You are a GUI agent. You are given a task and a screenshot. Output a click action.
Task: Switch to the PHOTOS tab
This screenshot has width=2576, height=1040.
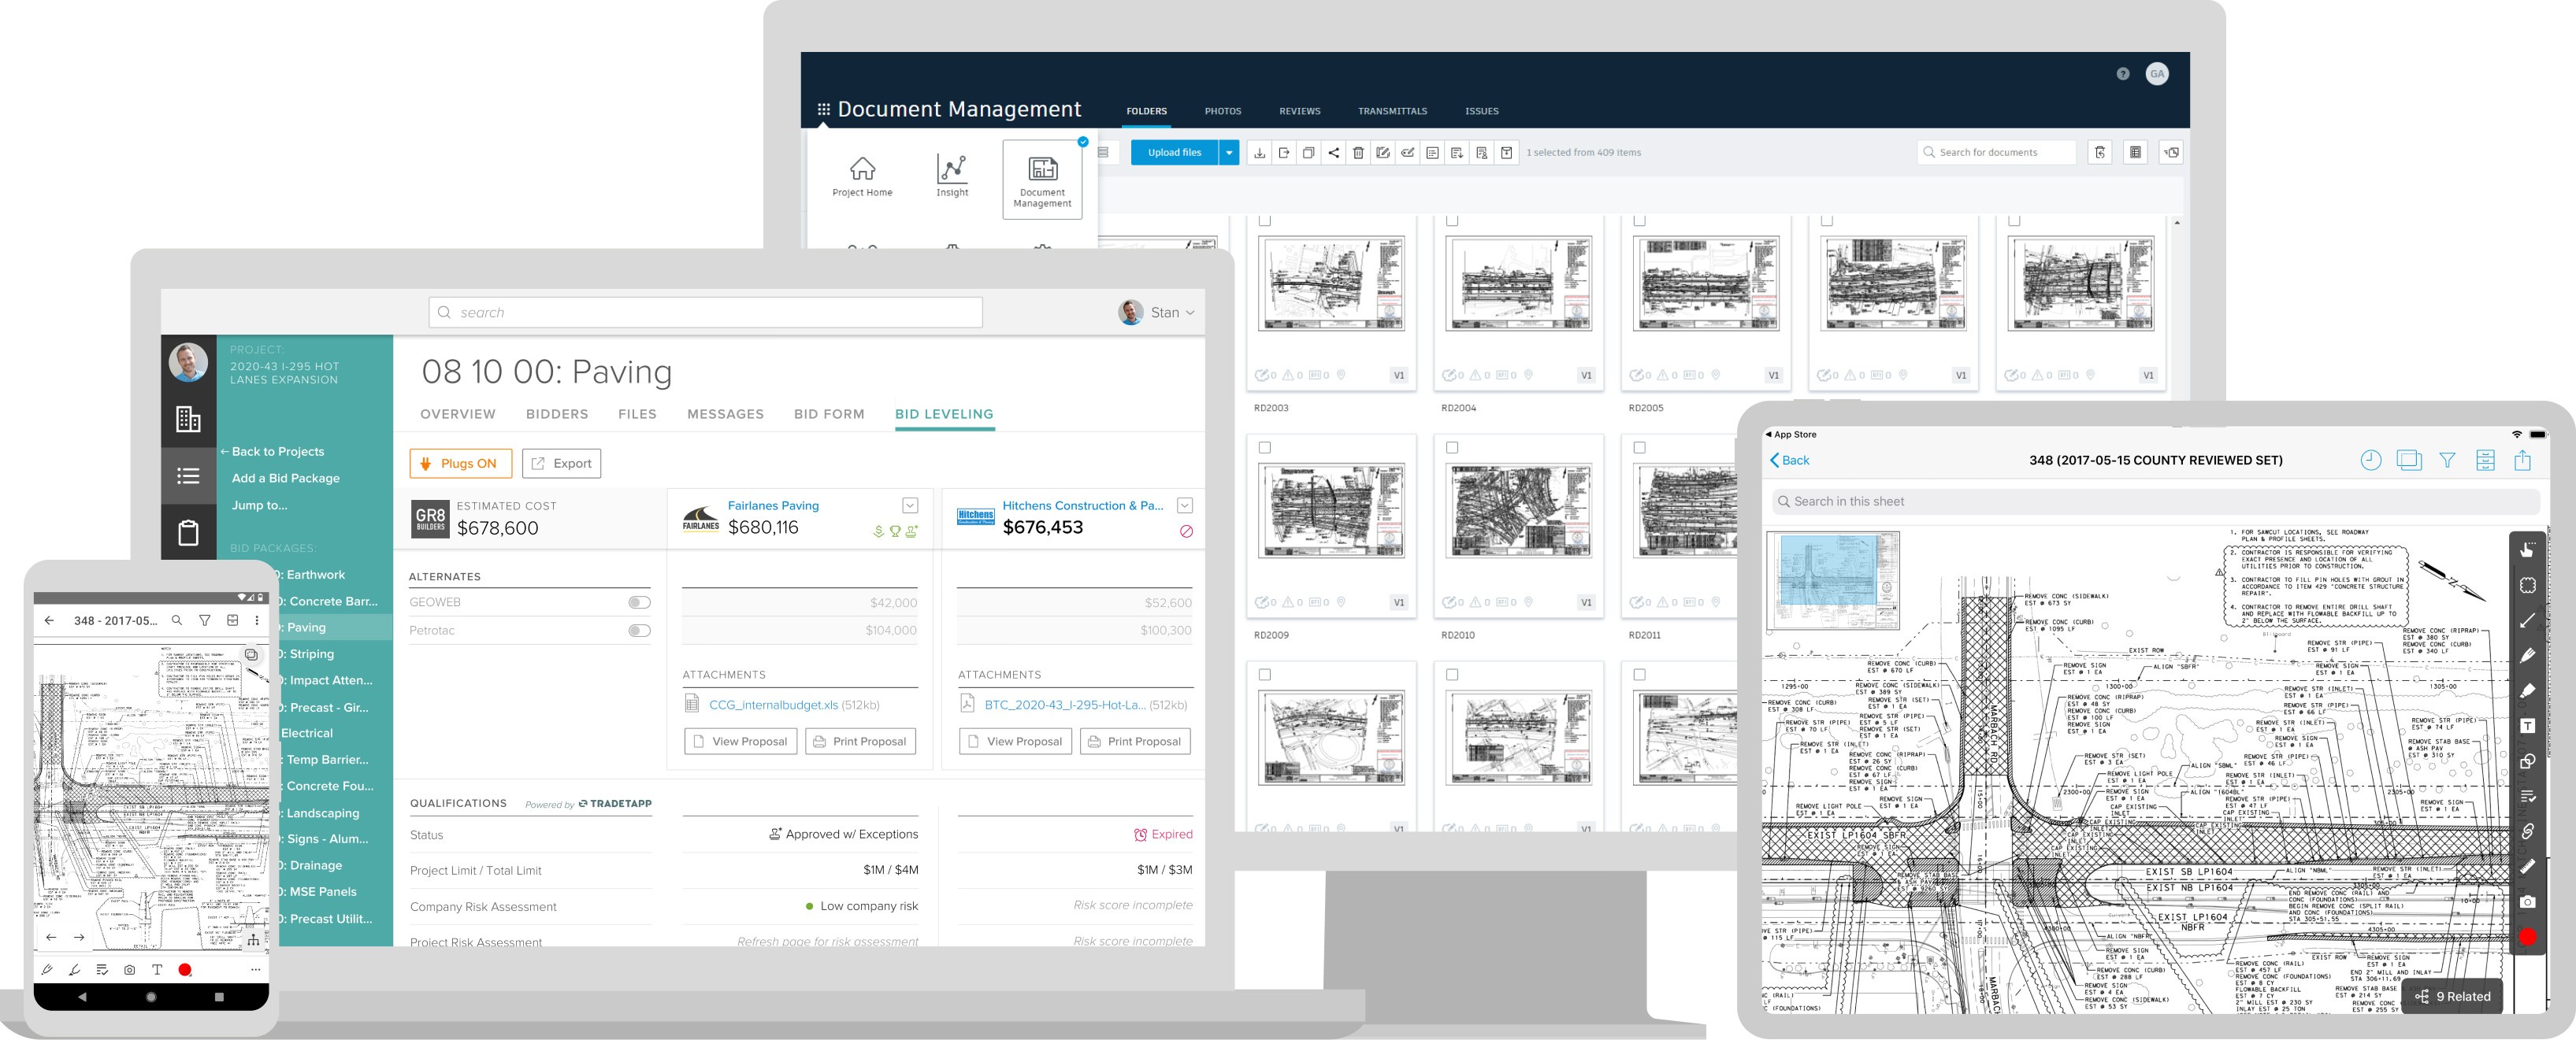[x=1223, y=110]
